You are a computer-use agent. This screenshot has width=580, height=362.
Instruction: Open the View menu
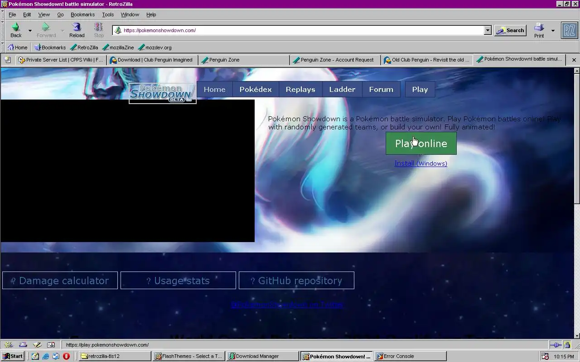pyautogui.click(x=44, y=14)
